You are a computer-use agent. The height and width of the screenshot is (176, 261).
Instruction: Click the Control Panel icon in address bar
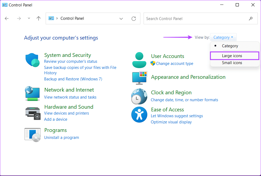(x=51, y=18)
